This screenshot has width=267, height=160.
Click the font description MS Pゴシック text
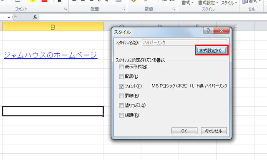point(189,86)
